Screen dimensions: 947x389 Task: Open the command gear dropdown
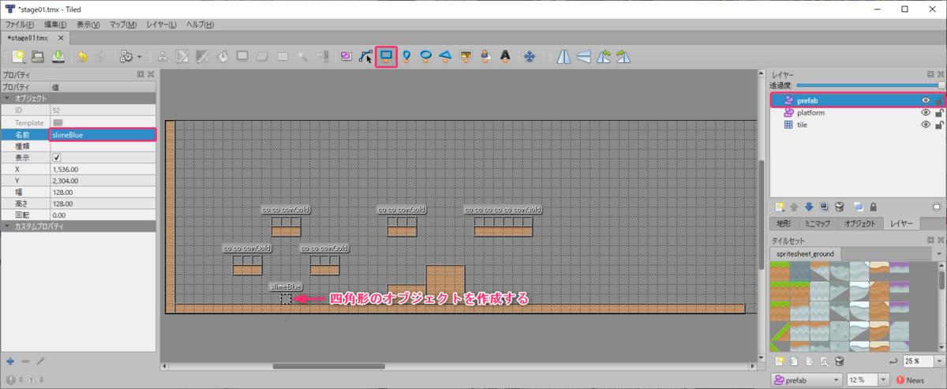tap(129, 57)
